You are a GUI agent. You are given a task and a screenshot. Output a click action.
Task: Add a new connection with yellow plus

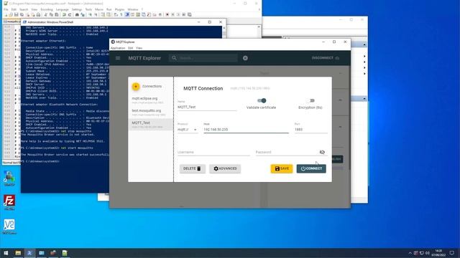(x=136, y=86)
